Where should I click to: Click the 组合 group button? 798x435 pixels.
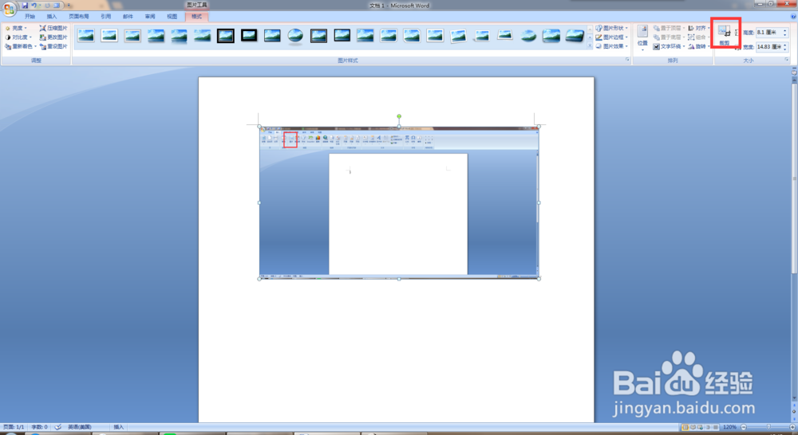tap(699, 37)
